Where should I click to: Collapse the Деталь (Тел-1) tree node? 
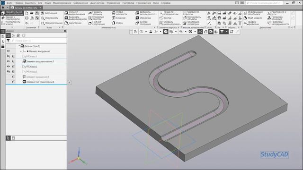click(19, 46)
